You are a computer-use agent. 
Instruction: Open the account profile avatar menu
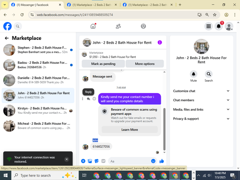(x=229, y=26)
